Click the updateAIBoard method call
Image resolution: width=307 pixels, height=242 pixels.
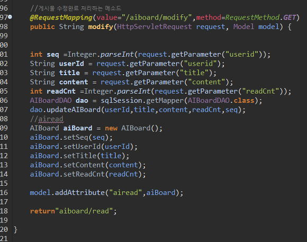pyautogui.click(x=74, y=110)
